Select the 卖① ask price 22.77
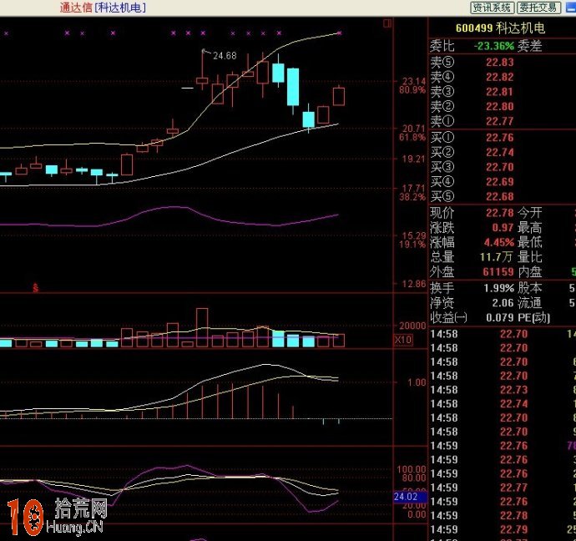 pos(499,121)
